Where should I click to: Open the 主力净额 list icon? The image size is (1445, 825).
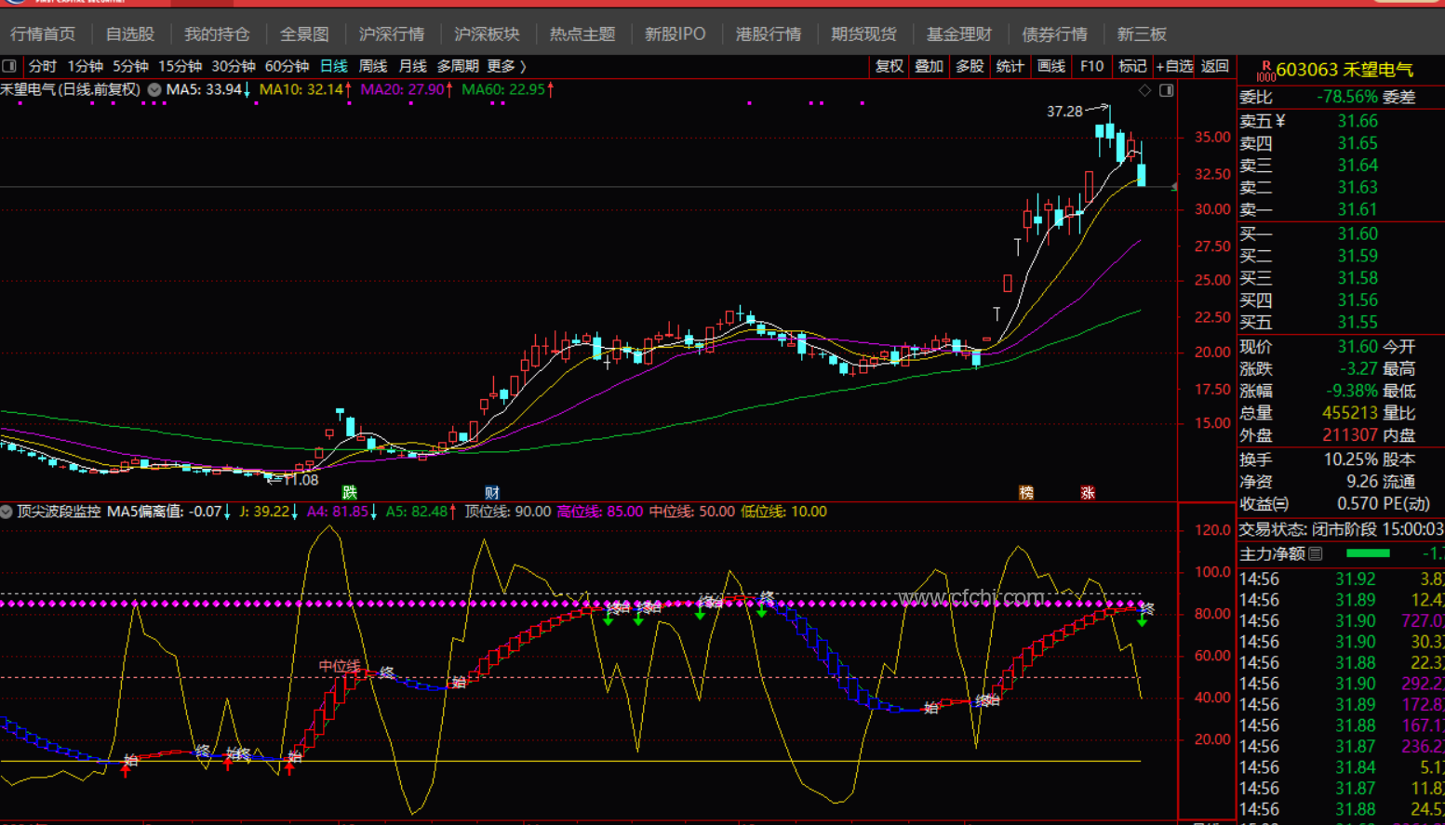[x=1316, y=553]
